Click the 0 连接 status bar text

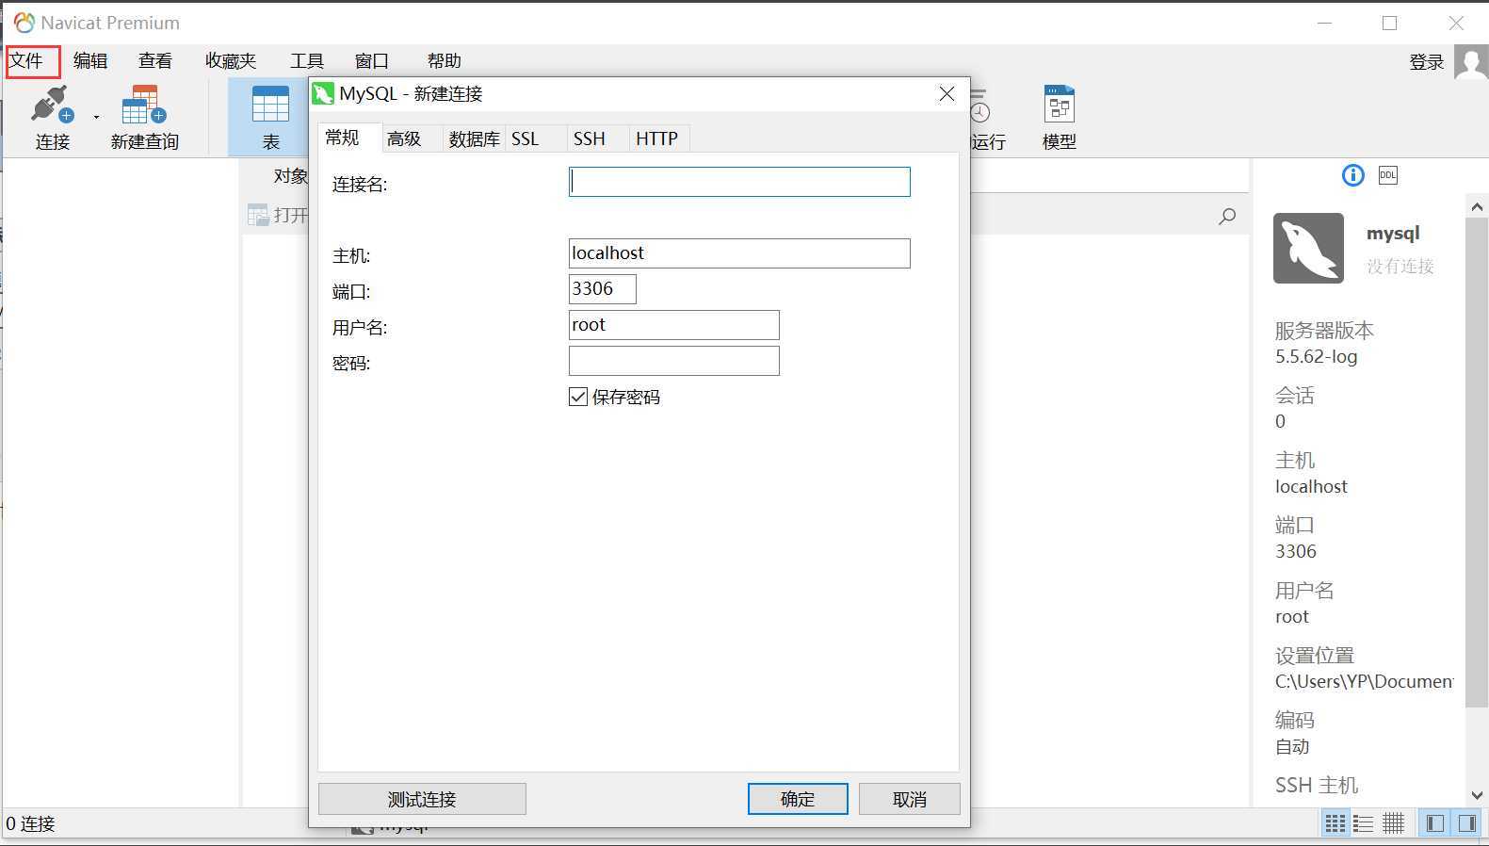tap(31, 824)
